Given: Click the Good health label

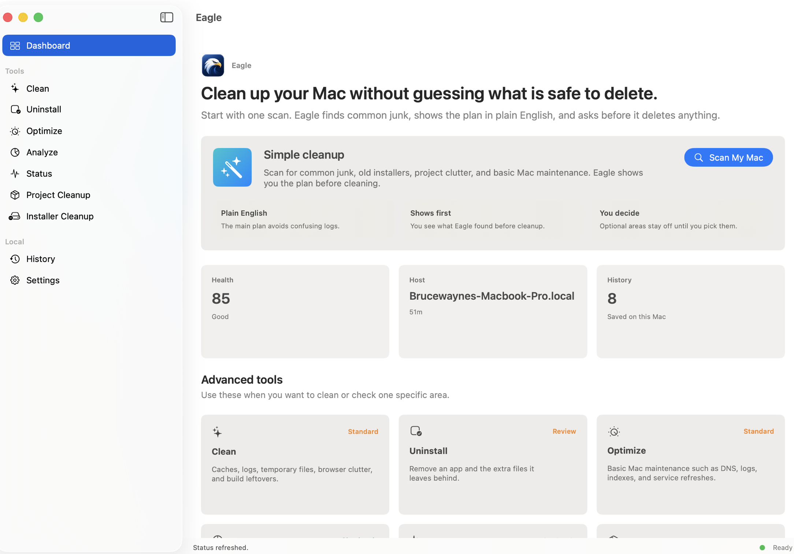Looking at the screenshot, I should point(220,316).
